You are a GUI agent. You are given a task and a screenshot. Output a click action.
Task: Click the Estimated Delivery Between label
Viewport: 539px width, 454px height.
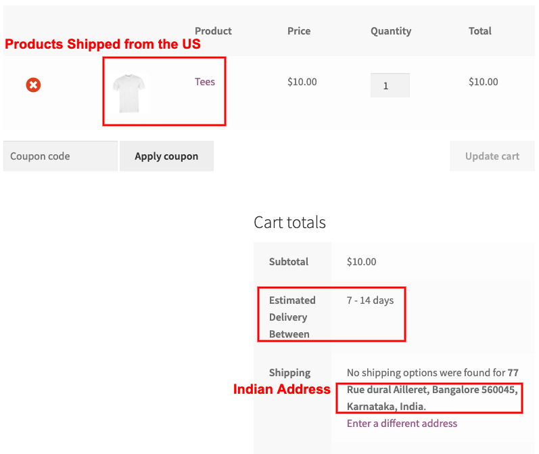pos(292,317)
